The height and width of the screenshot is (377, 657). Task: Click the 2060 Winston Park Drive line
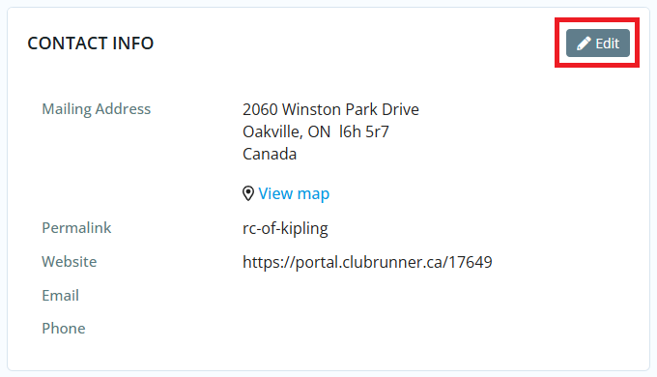pos(330,109)
